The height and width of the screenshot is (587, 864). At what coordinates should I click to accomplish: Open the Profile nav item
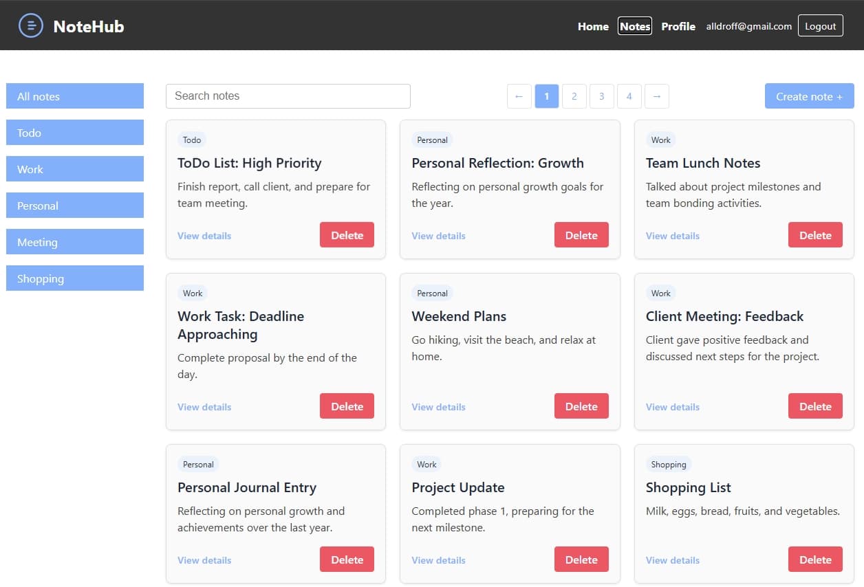(x=678, y=26)
